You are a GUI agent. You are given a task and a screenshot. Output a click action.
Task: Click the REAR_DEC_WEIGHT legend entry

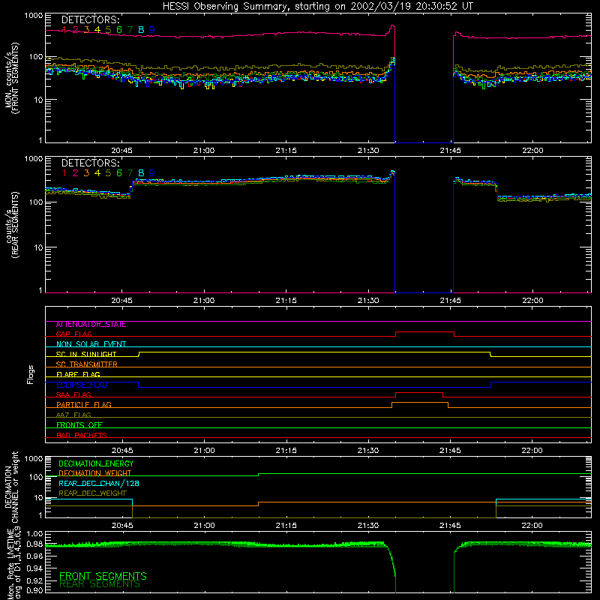pos(92,493)
